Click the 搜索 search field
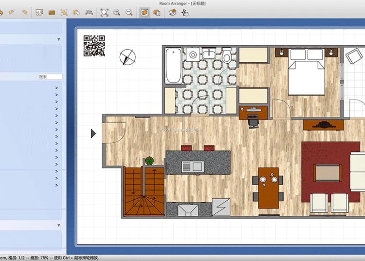The height and width of the screenshot is (261, 365). point(50,77)
